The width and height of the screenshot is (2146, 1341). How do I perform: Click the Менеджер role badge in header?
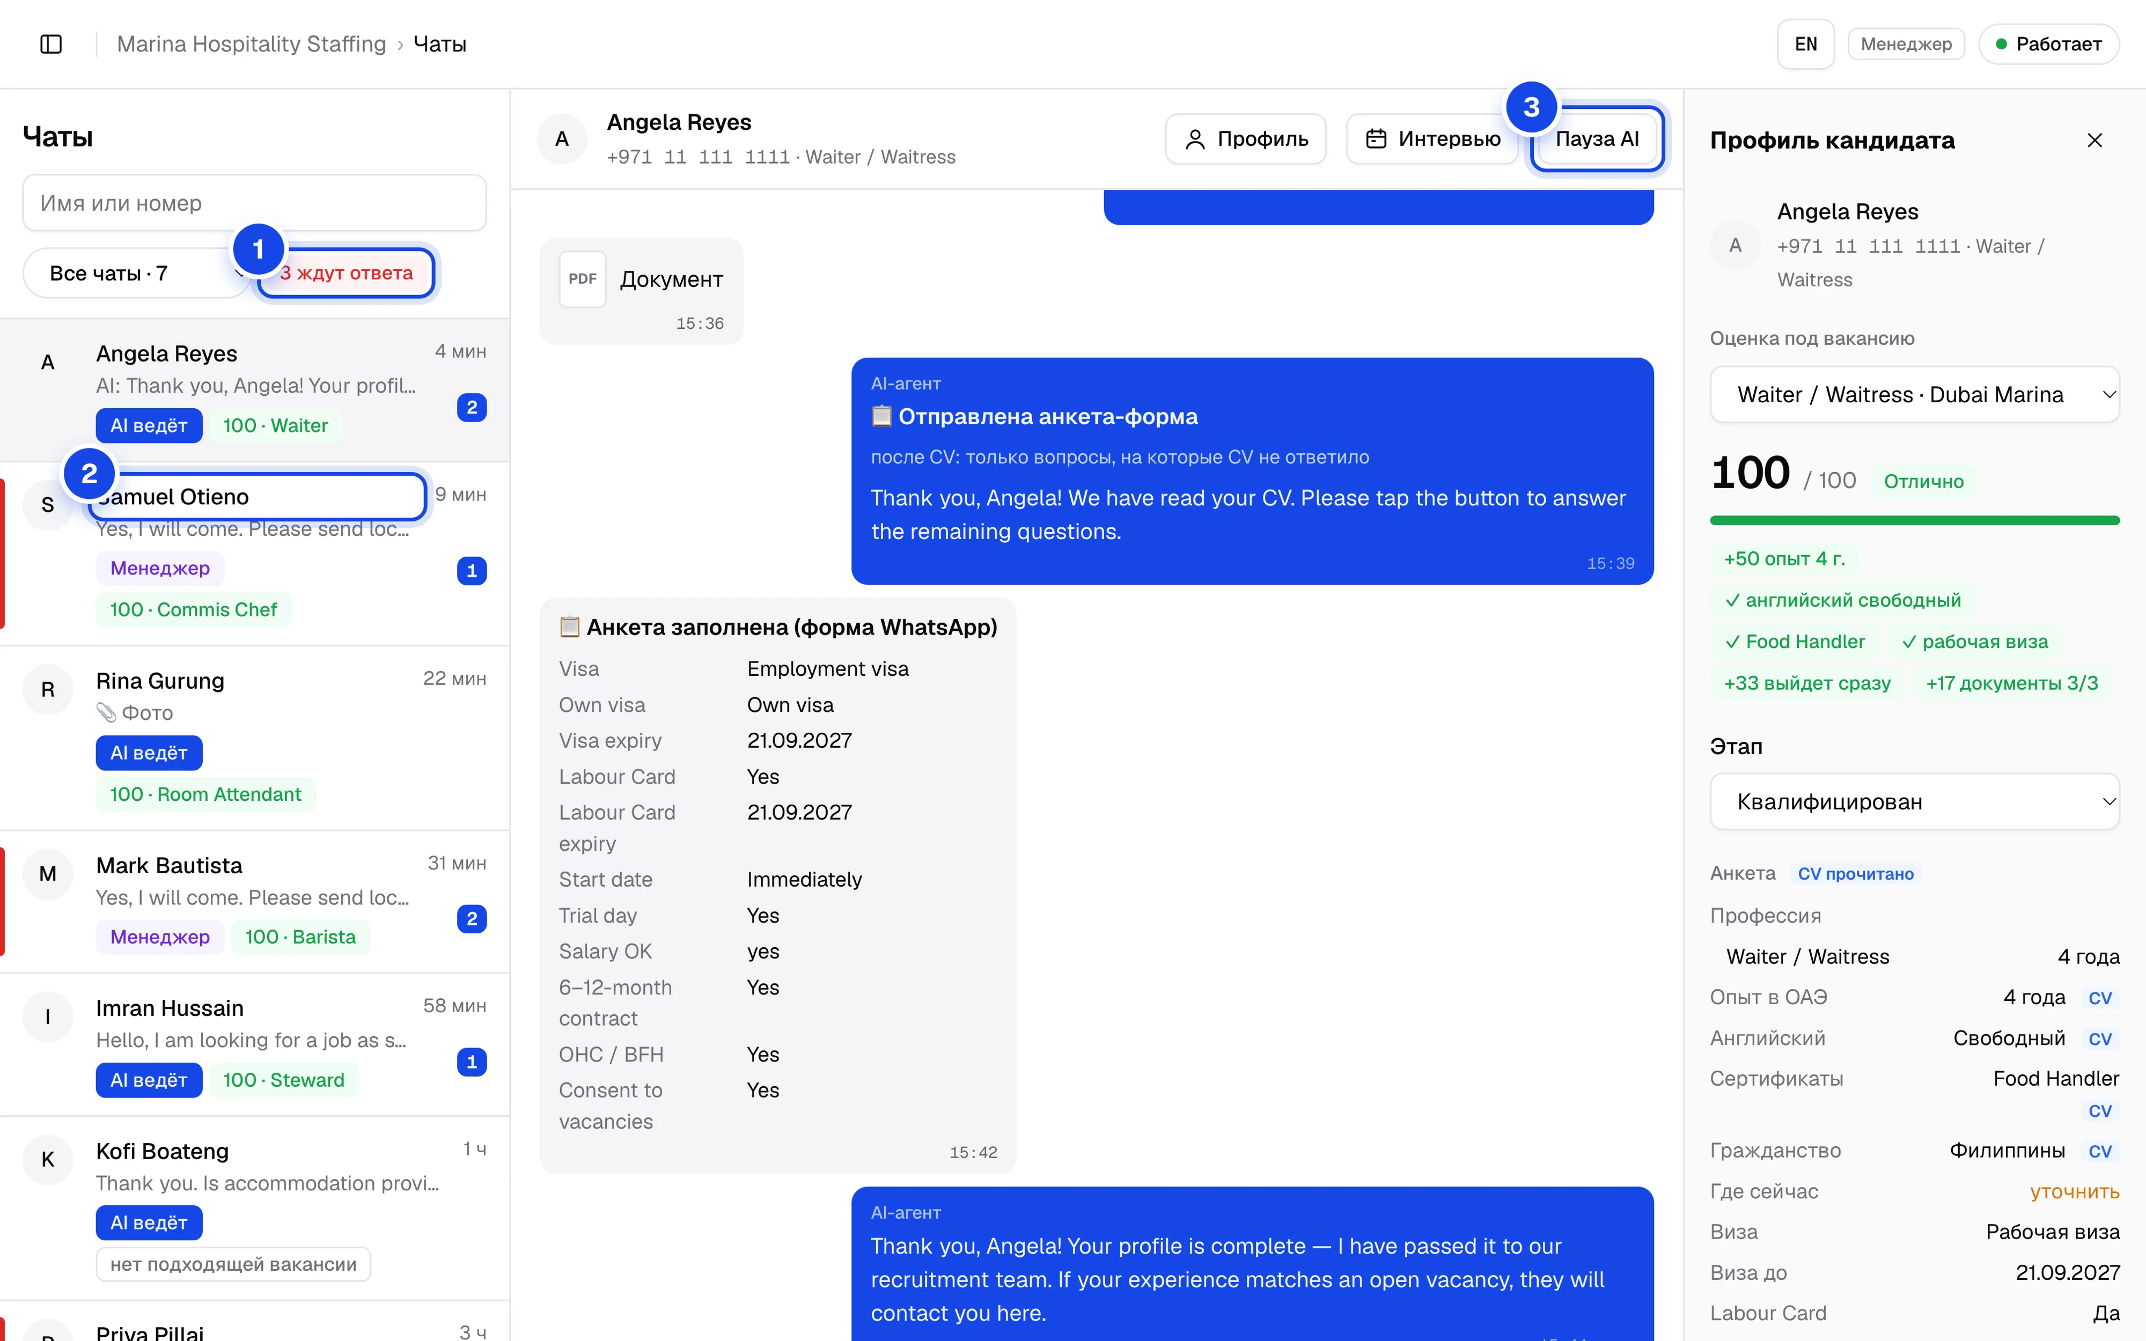click(x=1907, y=45)
